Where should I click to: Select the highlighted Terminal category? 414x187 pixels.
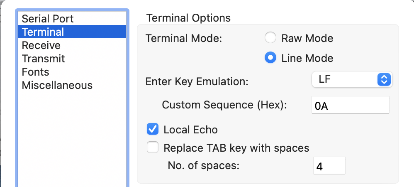pyautogui.click(x=43, y=32)
